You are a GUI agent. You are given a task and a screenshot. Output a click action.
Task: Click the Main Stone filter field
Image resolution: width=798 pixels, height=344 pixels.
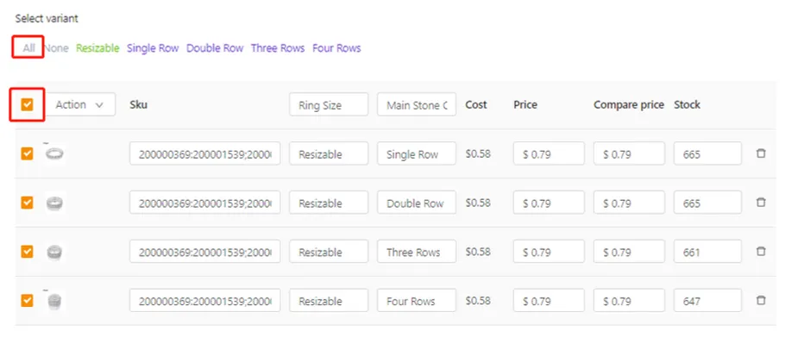(417, 105)
